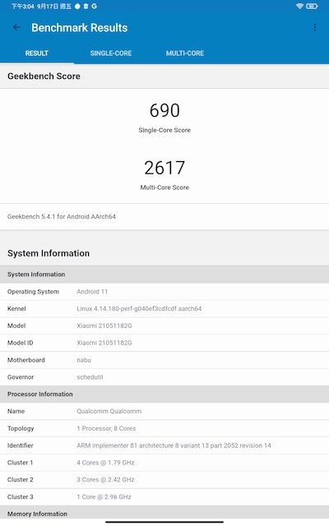The image size is (329, 526).
Task: Tap the Benchmark Results title
Action: (80, 27)
